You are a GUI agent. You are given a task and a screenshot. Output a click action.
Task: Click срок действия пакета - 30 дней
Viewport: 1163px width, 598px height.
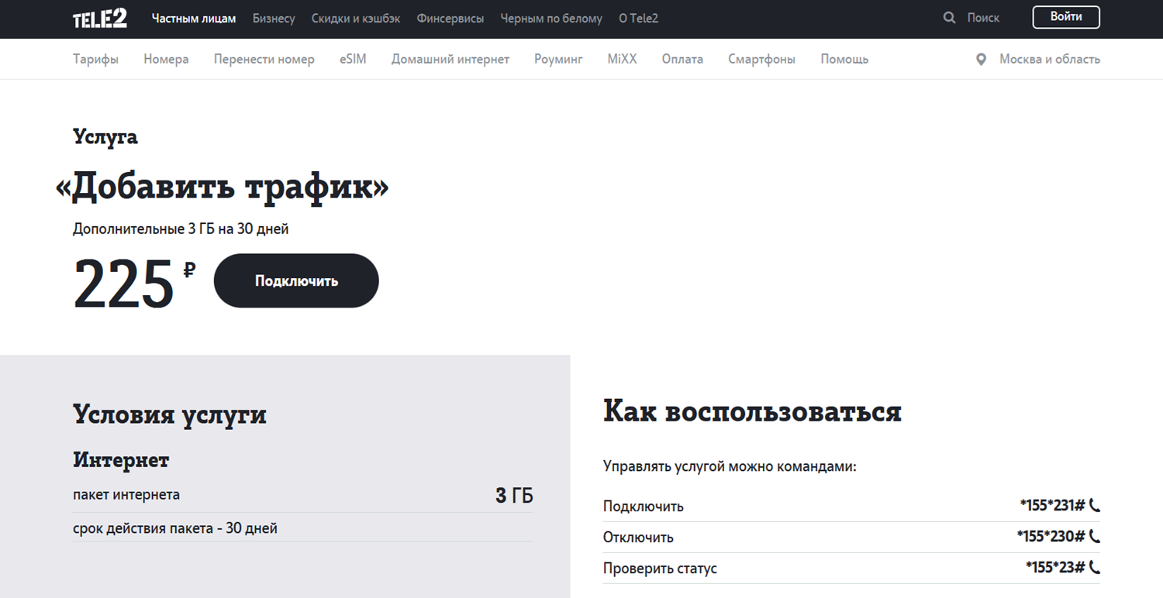tap(175, 528)
